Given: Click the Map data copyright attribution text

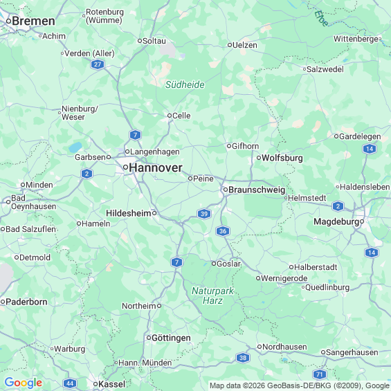Looking at the screenshot, I should [300, 385].
